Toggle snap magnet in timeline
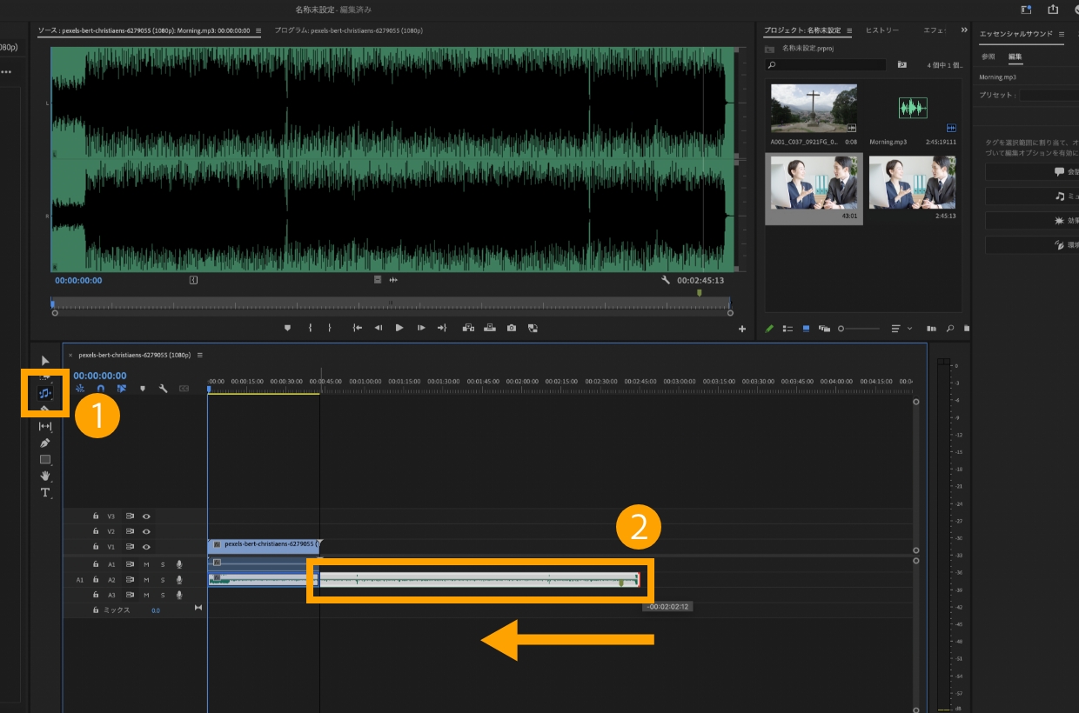 pyautogui.click(x=101, y=389)
